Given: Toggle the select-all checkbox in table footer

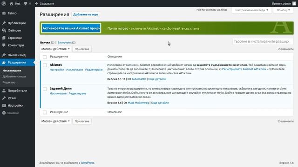Looking at the screenshot, I should (45, 112).
